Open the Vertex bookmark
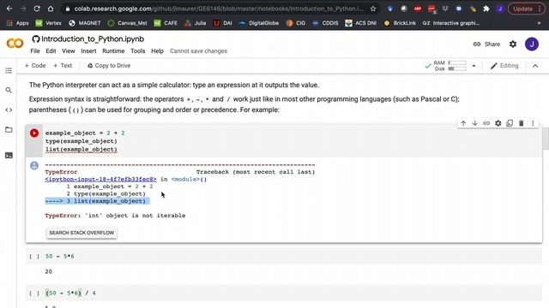Viewport: 549px width, 308px height. tap(49, 23)
